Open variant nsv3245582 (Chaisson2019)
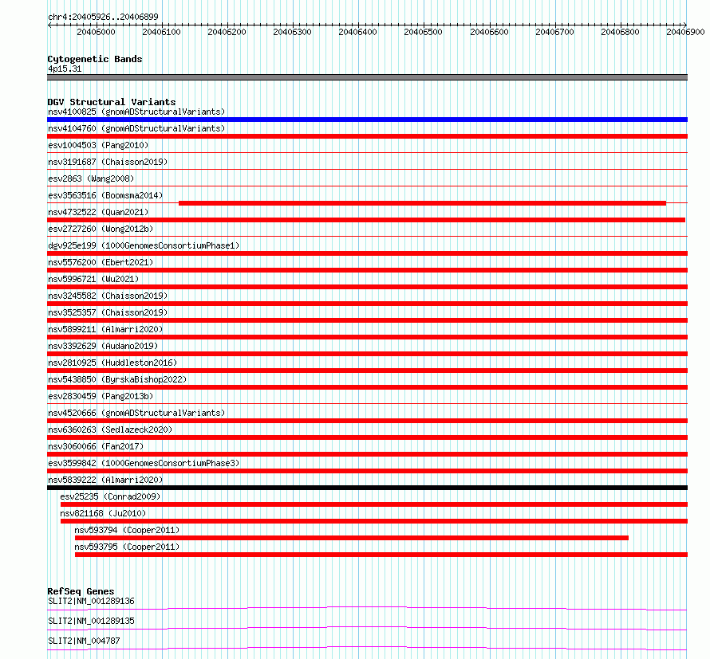 click(108, 296)
